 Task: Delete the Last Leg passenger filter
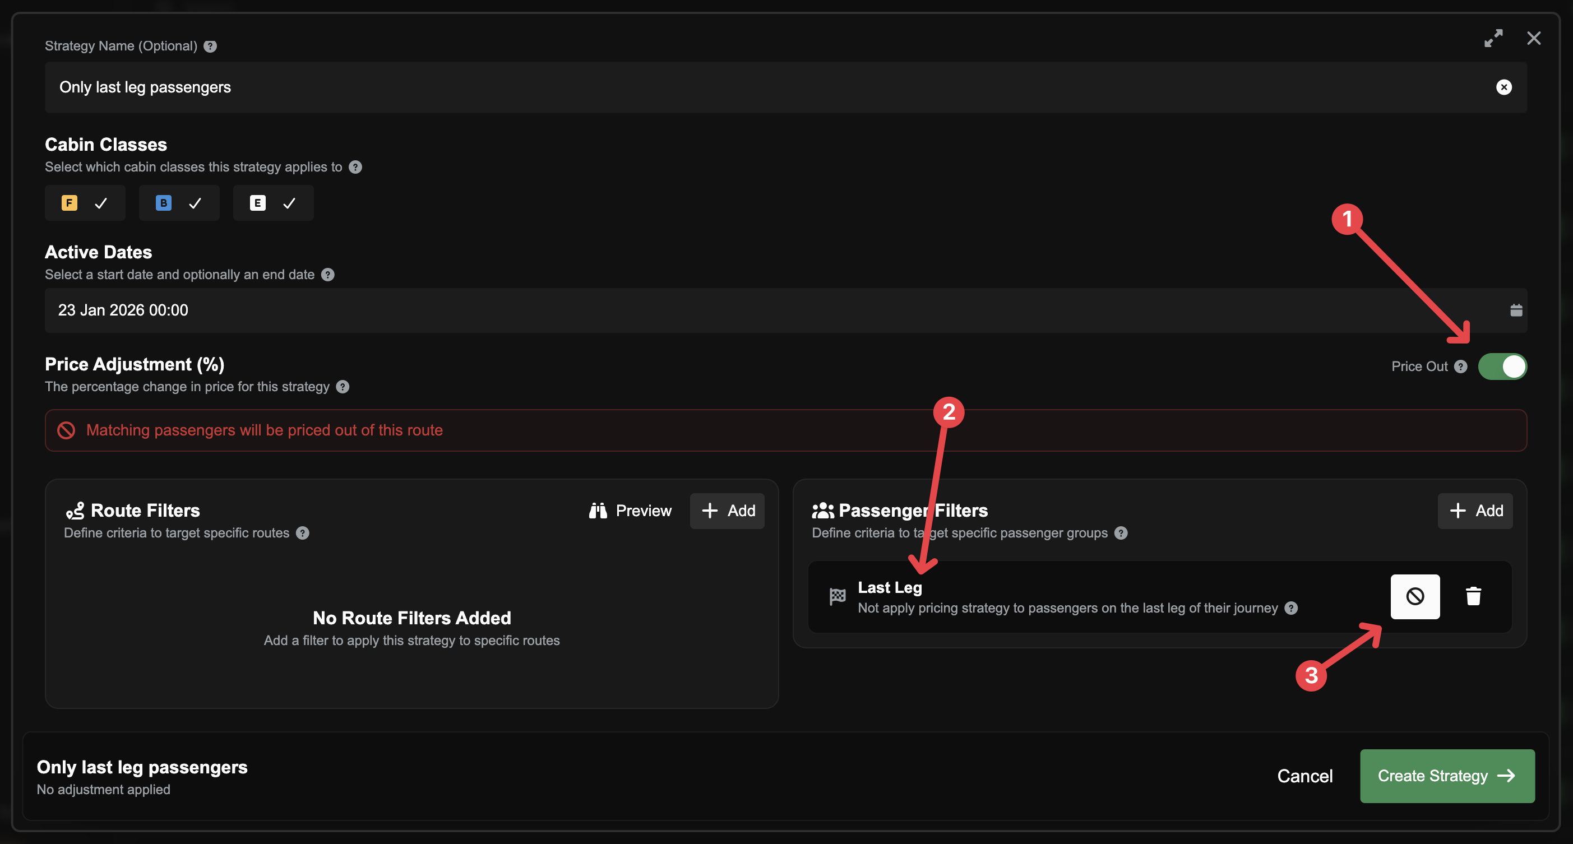[x=1473, y=596]
